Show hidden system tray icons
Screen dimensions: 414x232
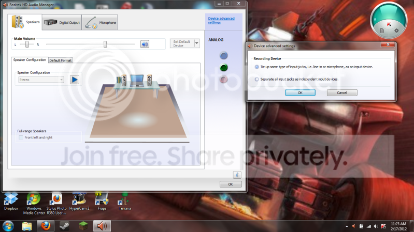coord(347,226)
